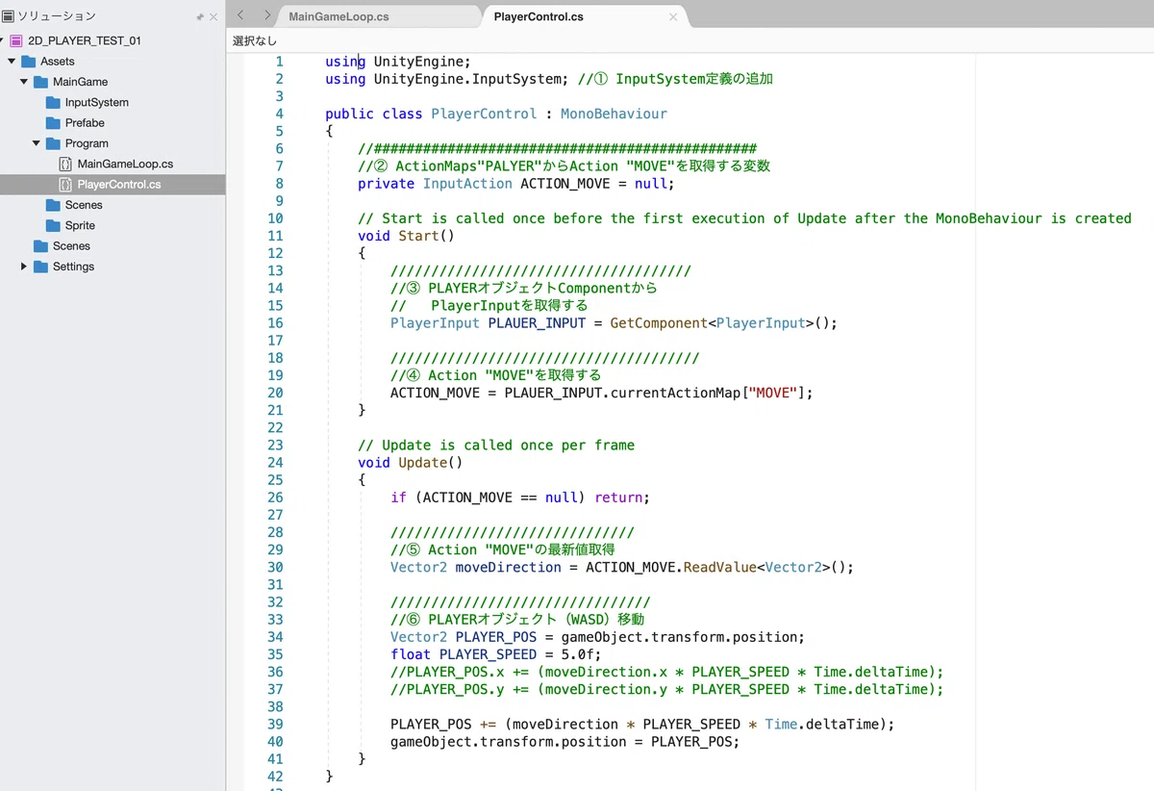Click the Prefabe folder icon
The image size is (1154, 791).
pyautogui.click(x=54, y=123)
